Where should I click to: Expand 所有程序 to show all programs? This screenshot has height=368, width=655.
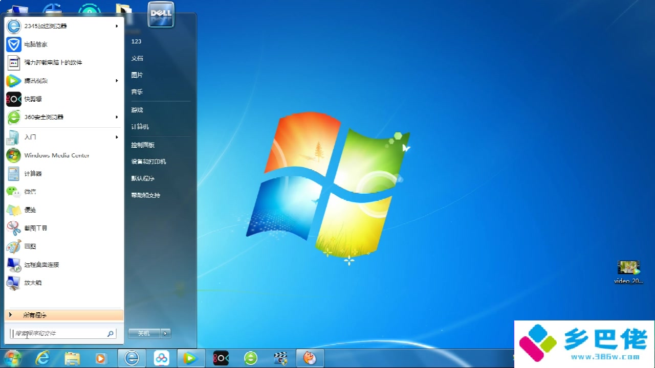point(64,315)
